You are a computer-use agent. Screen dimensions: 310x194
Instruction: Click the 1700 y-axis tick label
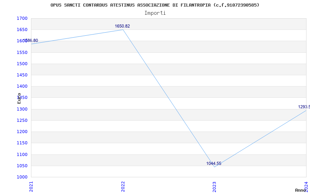(x=22, y=18)
